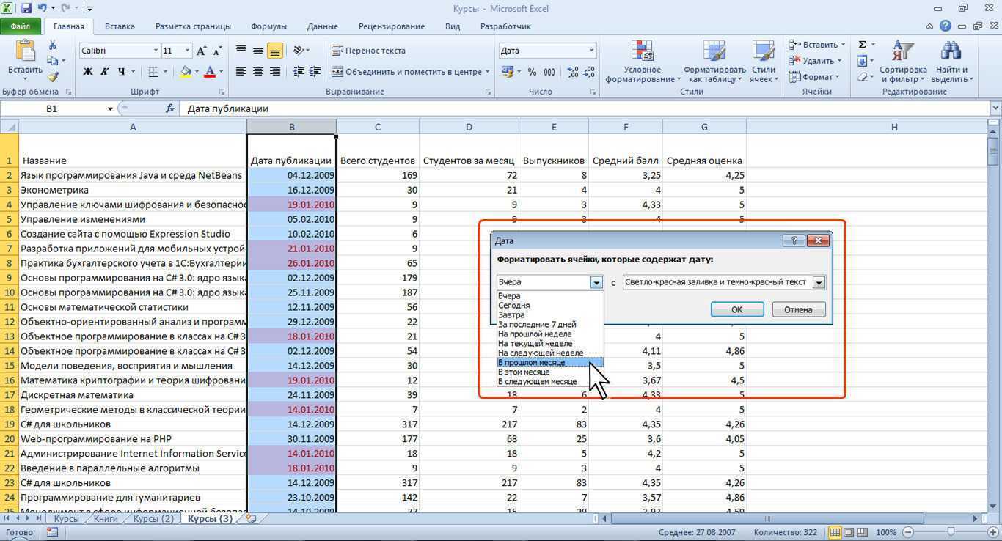1002x541 pixels.
Task: Click the percent style icon
Action: 531,72
